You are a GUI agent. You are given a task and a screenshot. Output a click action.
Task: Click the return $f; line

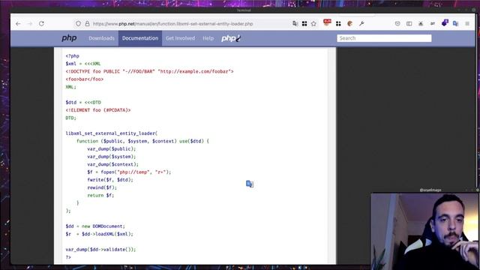[x=100, y=195]
